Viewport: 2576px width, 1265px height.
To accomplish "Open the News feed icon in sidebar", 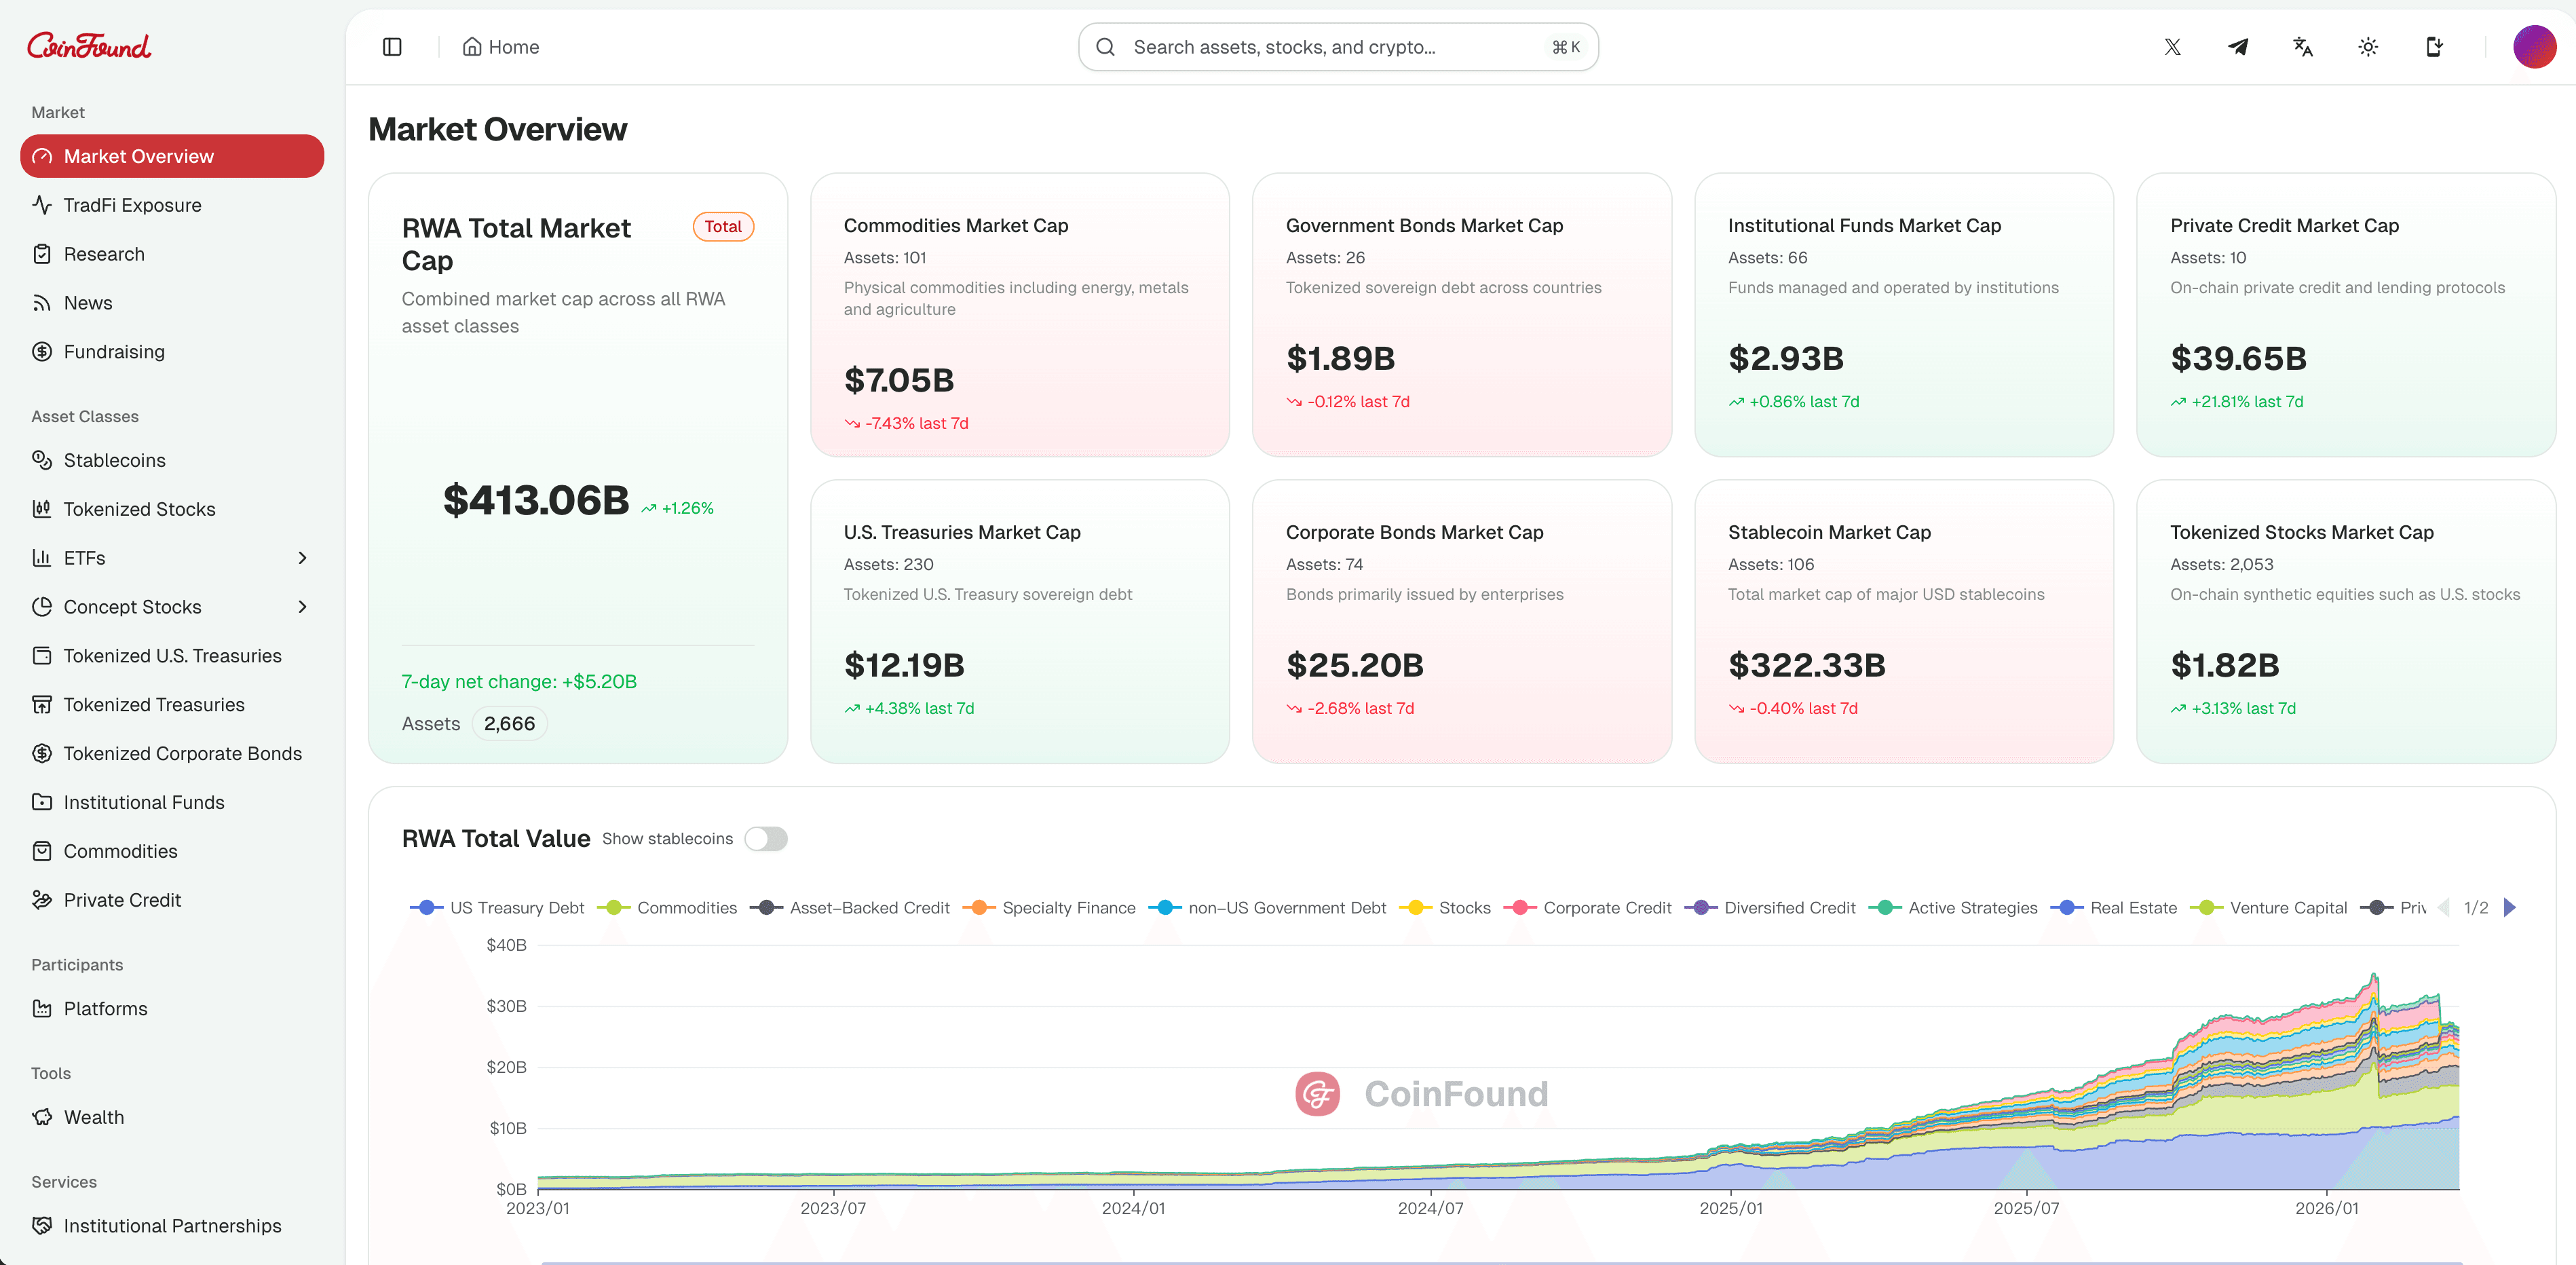I will click(41, 302).
